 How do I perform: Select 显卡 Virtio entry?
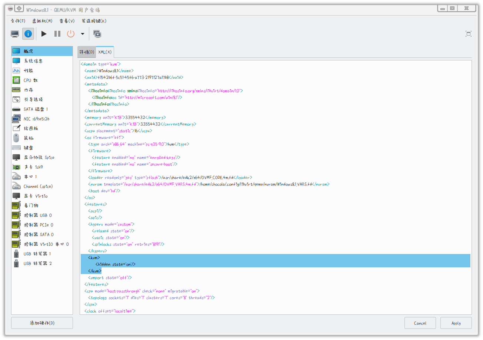click(x=42, y=196)
